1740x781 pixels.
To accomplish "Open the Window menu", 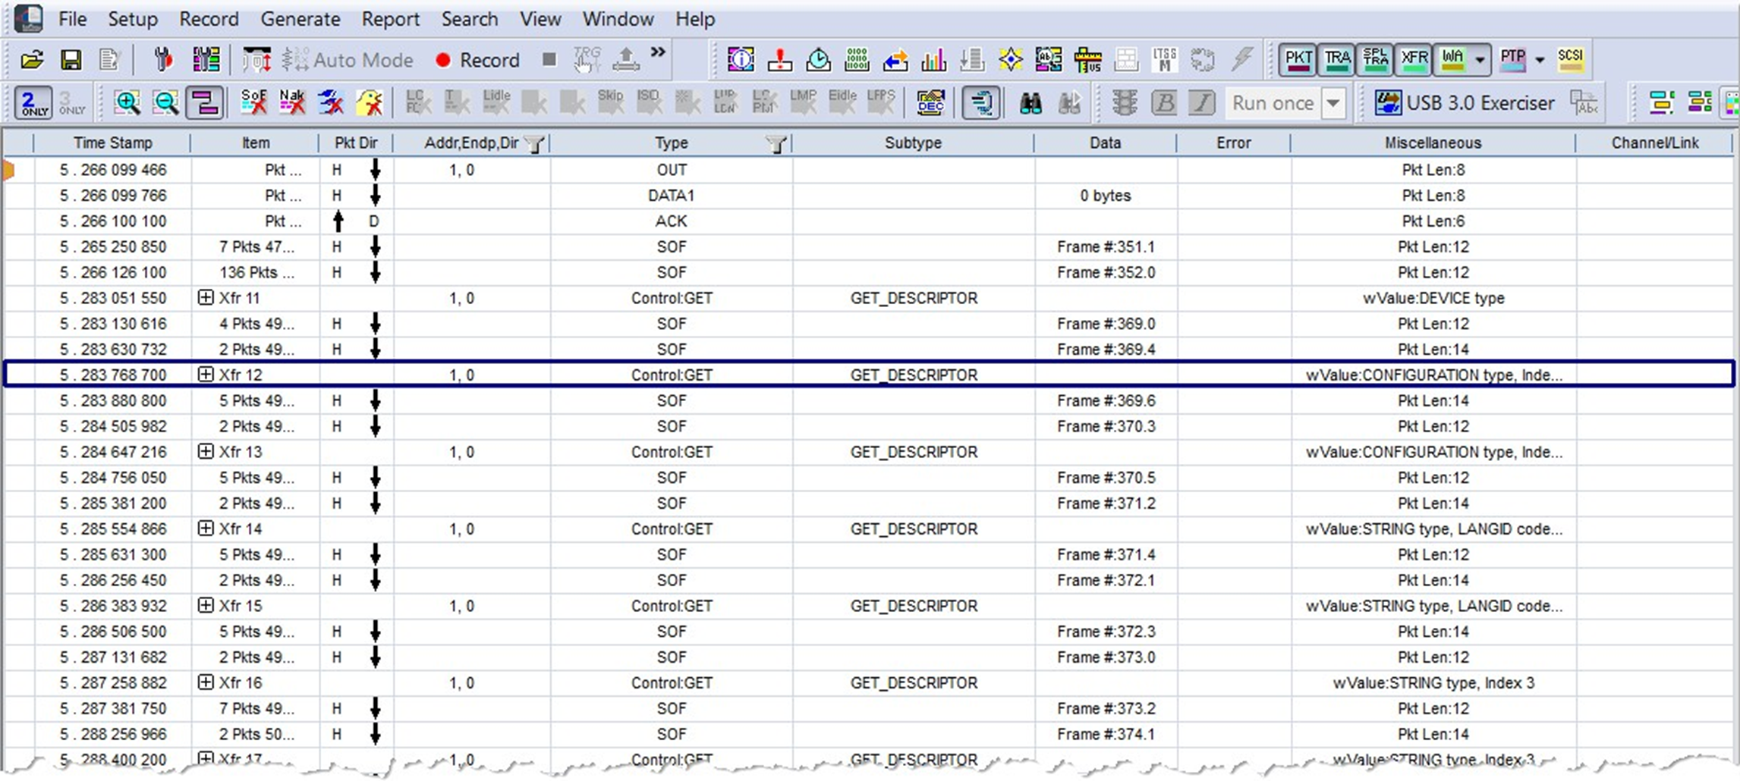I will point(618,19).
